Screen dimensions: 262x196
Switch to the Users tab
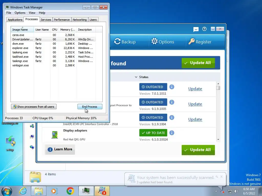[x=93, y=20]
